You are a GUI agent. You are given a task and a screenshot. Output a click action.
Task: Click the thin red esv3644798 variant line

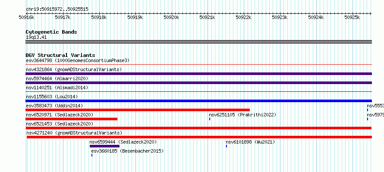click(198, 65)
